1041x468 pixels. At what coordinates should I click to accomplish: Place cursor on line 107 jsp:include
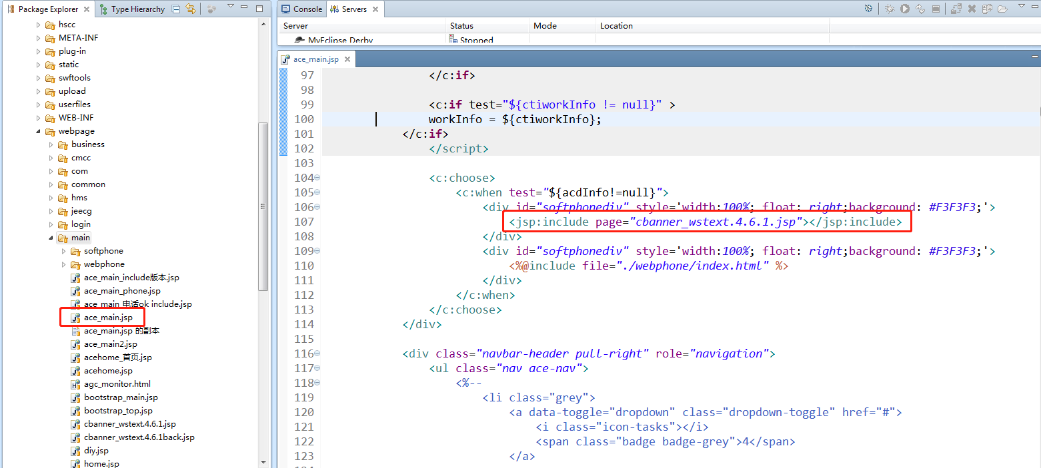click(705, 222)
